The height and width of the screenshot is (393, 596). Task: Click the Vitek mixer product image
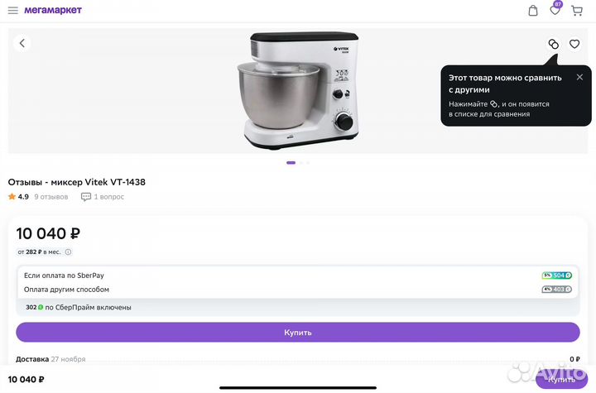[x=298, y=90]
